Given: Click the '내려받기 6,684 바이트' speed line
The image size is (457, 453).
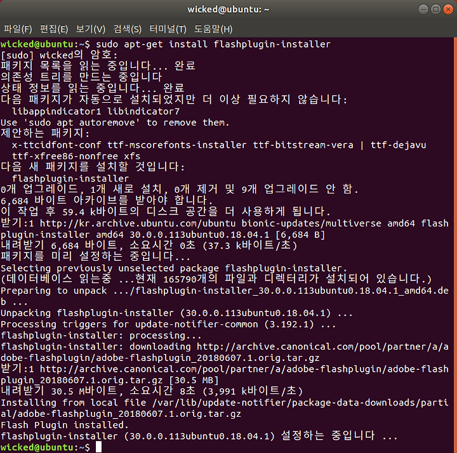Looking at the screenshot, I should 149,246.
